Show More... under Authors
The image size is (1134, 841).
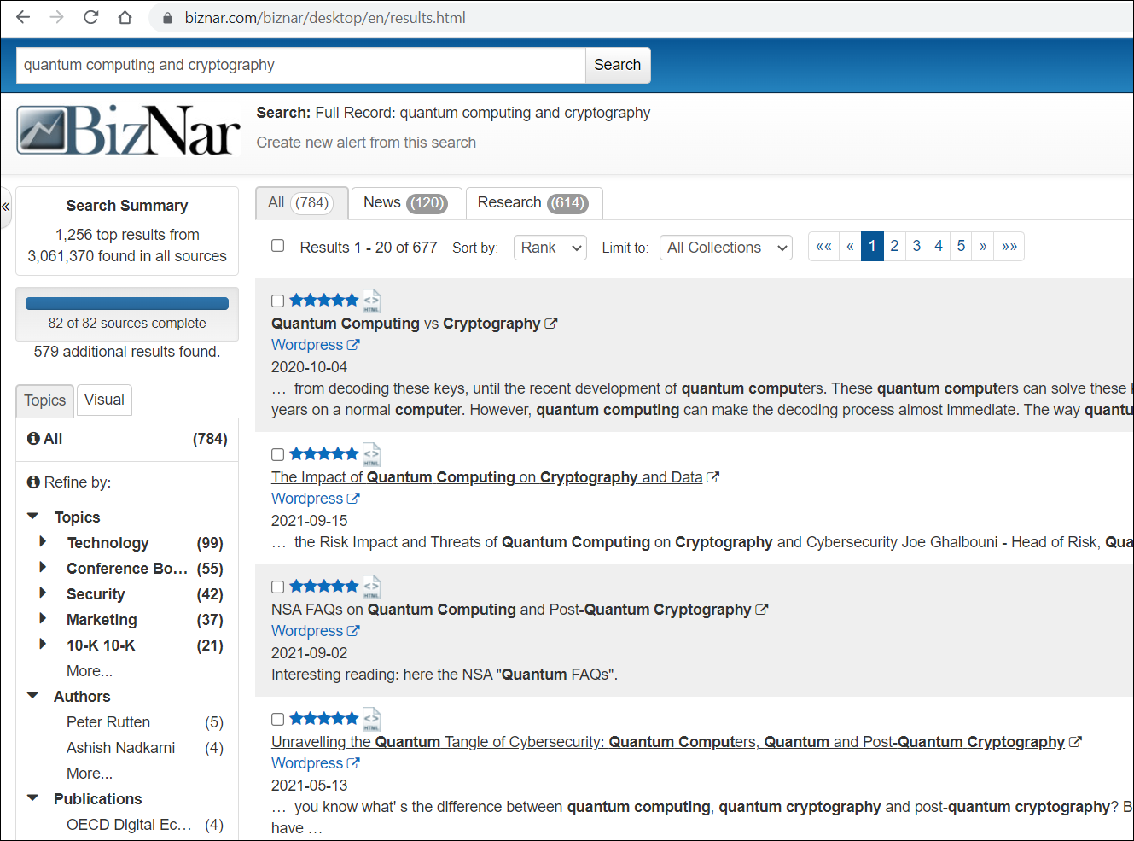pyautogui.click(x=90, y=774)
